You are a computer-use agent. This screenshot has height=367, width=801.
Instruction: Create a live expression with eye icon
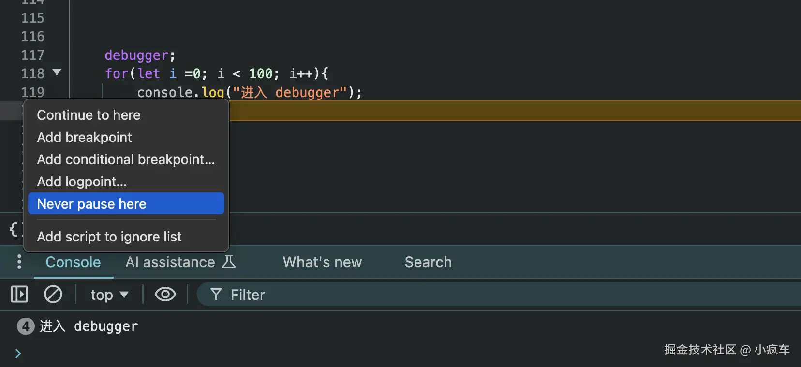pyautogui.click(x=165, y=294)
